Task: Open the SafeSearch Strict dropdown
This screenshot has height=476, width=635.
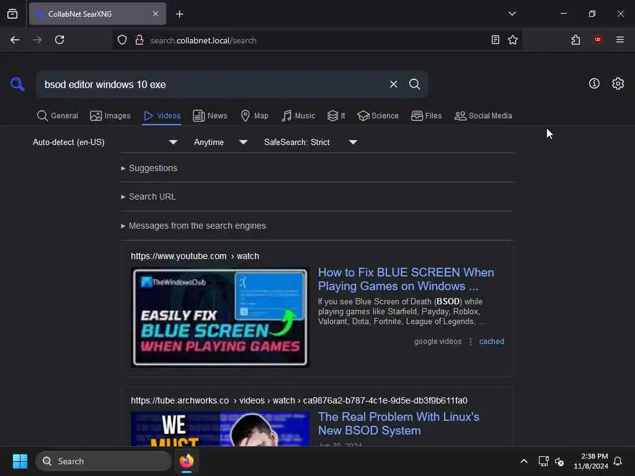Action: [311, 142]
